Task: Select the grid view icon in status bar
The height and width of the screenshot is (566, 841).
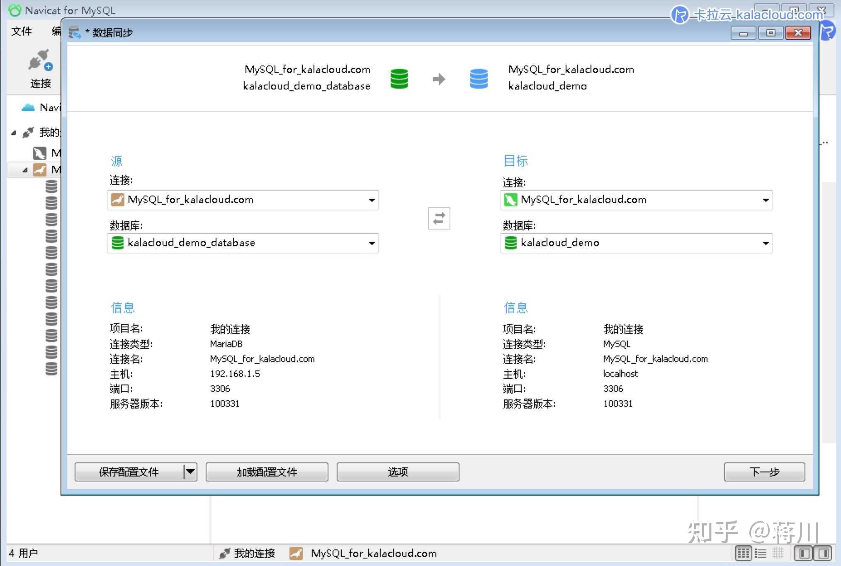Action: click(x=743, y=553)
